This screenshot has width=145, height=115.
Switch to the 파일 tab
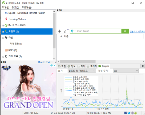point(62,66)
